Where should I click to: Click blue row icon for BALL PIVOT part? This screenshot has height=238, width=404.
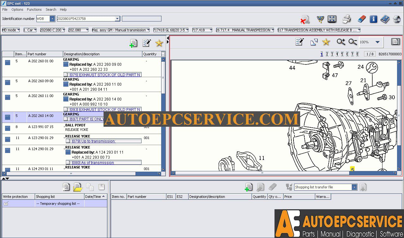(x=8, y=128)
